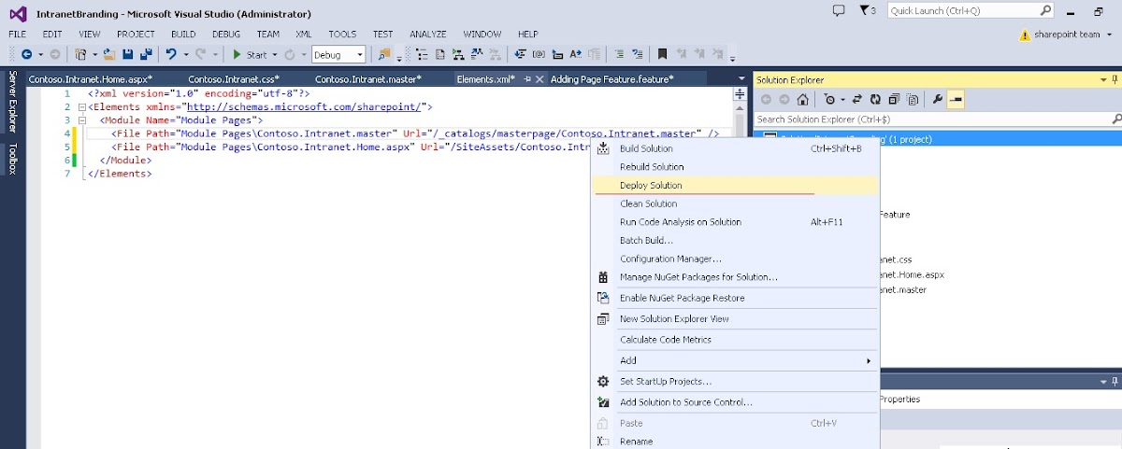The image size is (1122, 449).
Task: Click the Collapse All icon in Solution Explorer
Action: [894, 99]
